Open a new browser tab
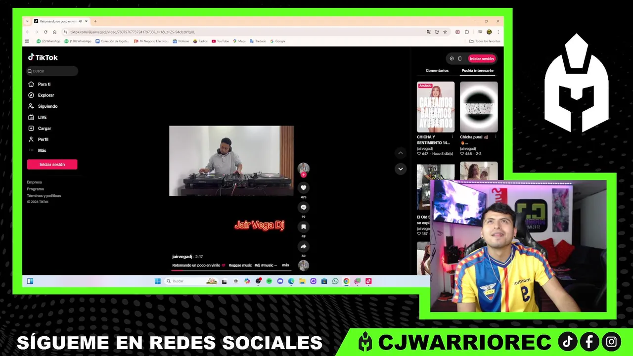 (x=95, y=21)
